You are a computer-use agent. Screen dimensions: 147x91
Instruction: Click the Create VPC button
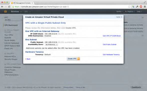click(x=73, y=59)
